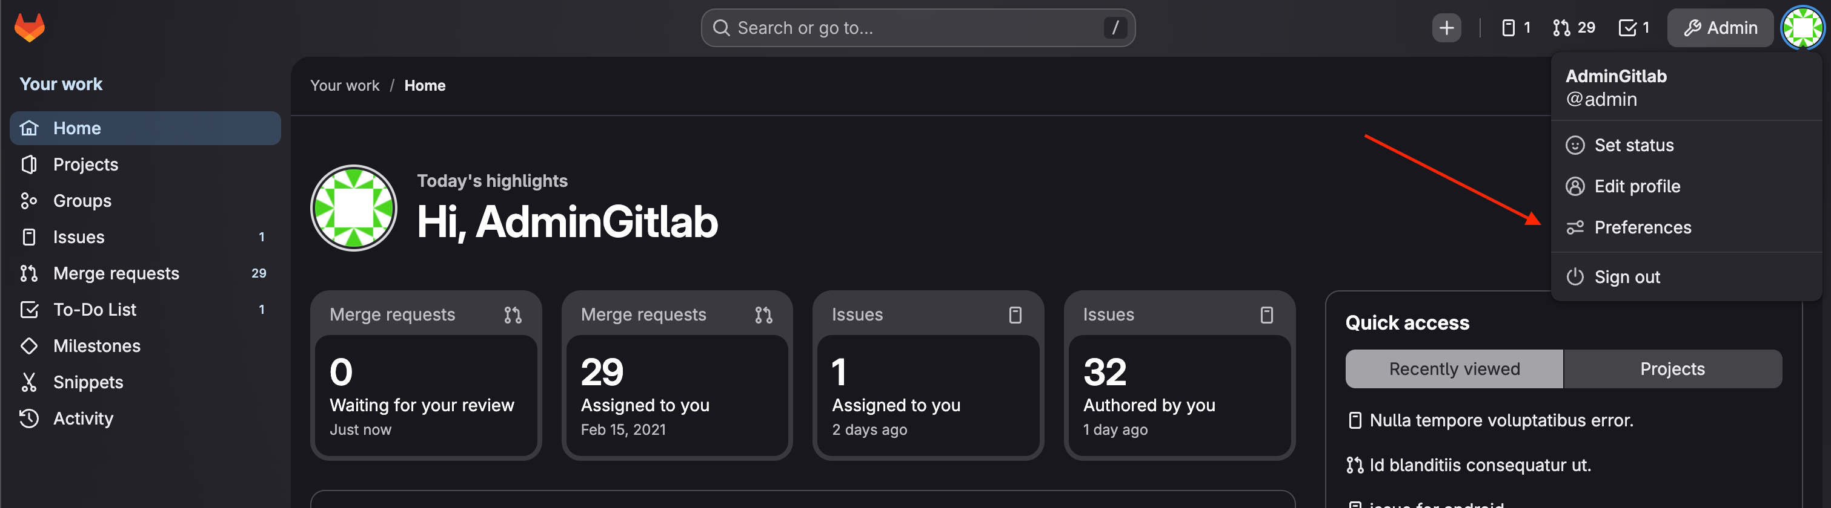Switch to the Projects tab in Quick access
Viewport: 1831px width, 508px height.
coord(1672,369)
